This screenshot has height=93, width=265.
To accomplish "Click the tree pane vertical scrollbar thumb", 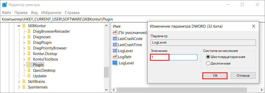I will pyautogui.click(x=106, y=72).
